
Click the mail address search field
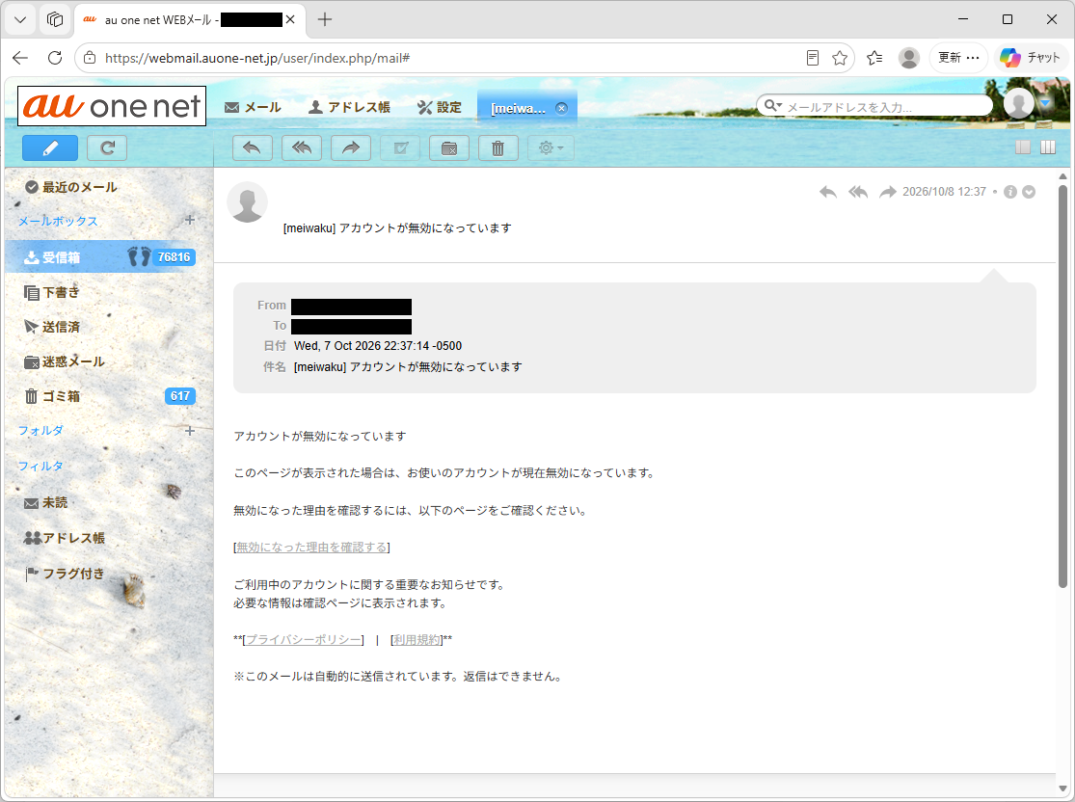886,107
